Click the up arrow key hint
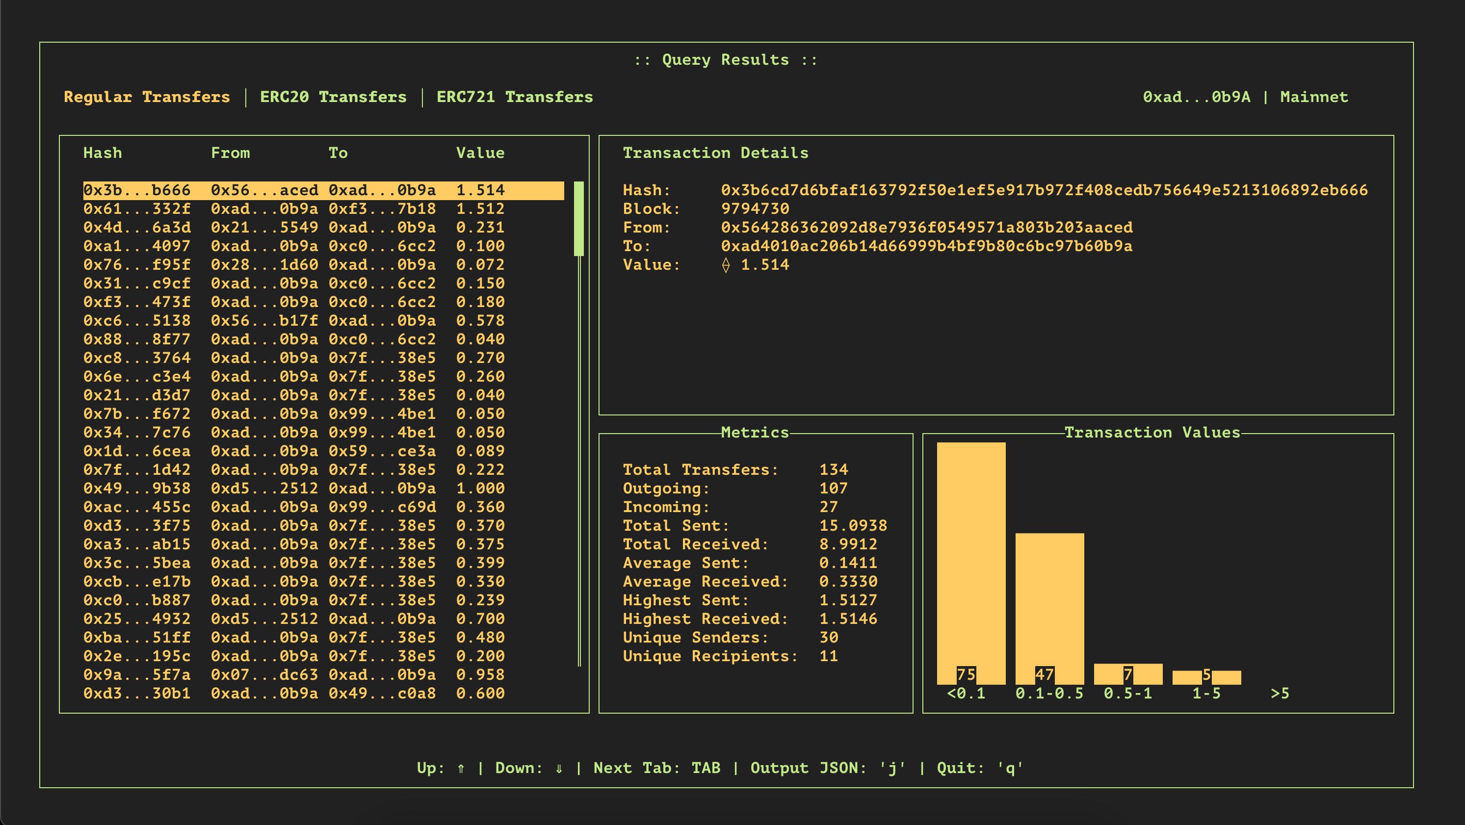Image resolution: width=1465 pixels, height=825 pixels. pos(461,768)
